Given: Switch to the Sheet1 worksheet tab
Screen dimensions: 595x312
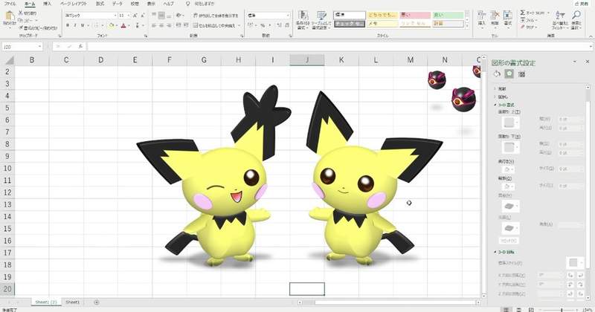Looking at the screenshot, I should tap(72, 302).
